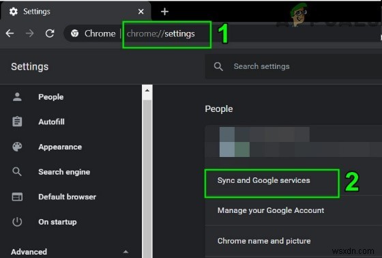Open the Appearance sidebar section
Screen dimensions: 382x258
point(60,147)
